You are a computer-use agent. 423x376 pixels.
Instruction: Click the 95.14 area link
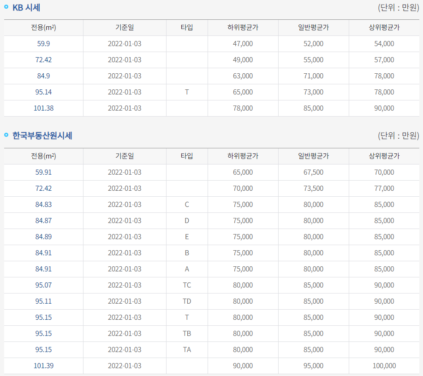pos(43,92)
